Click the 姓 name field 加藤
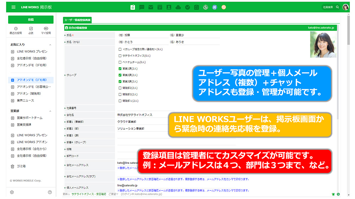The image size is (355, 199). tap(146, 35)
